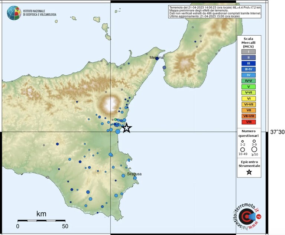This screenshot has height=235, width=285.
Task: Select the orange VII intensity swatch
Action: click(249, 110)
